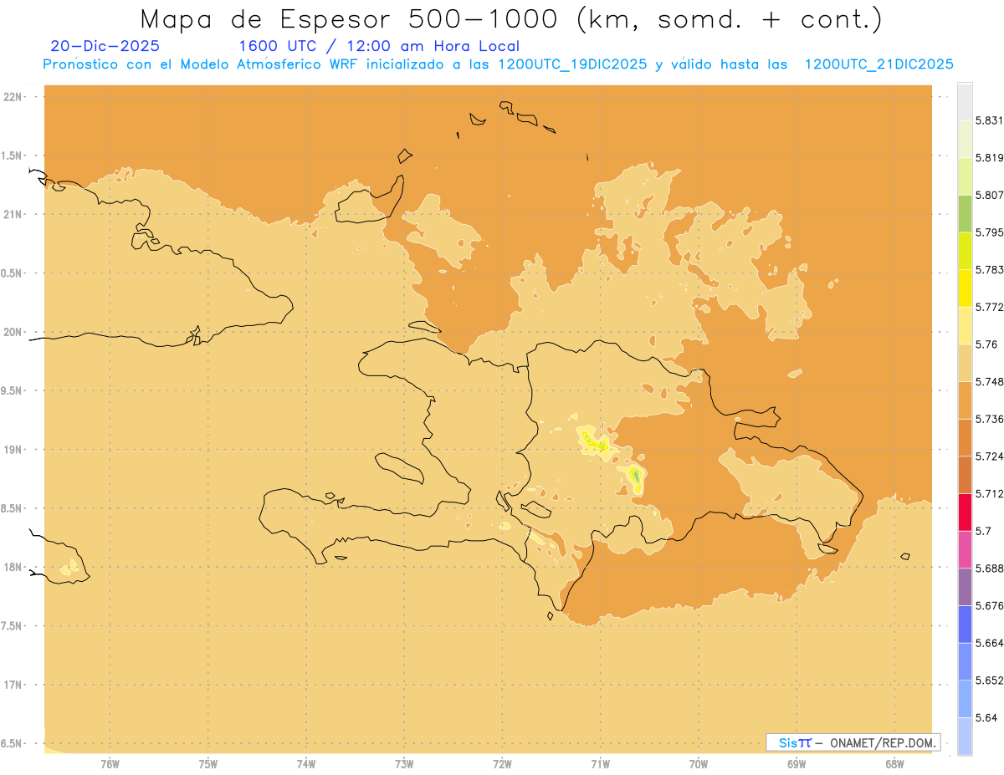
Task: Select the purple swatch between 5.676 and 5.688
Action: coord(965,587)
